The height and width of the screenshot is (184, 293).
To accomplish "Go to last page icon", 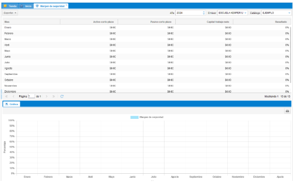I will 53,96.
